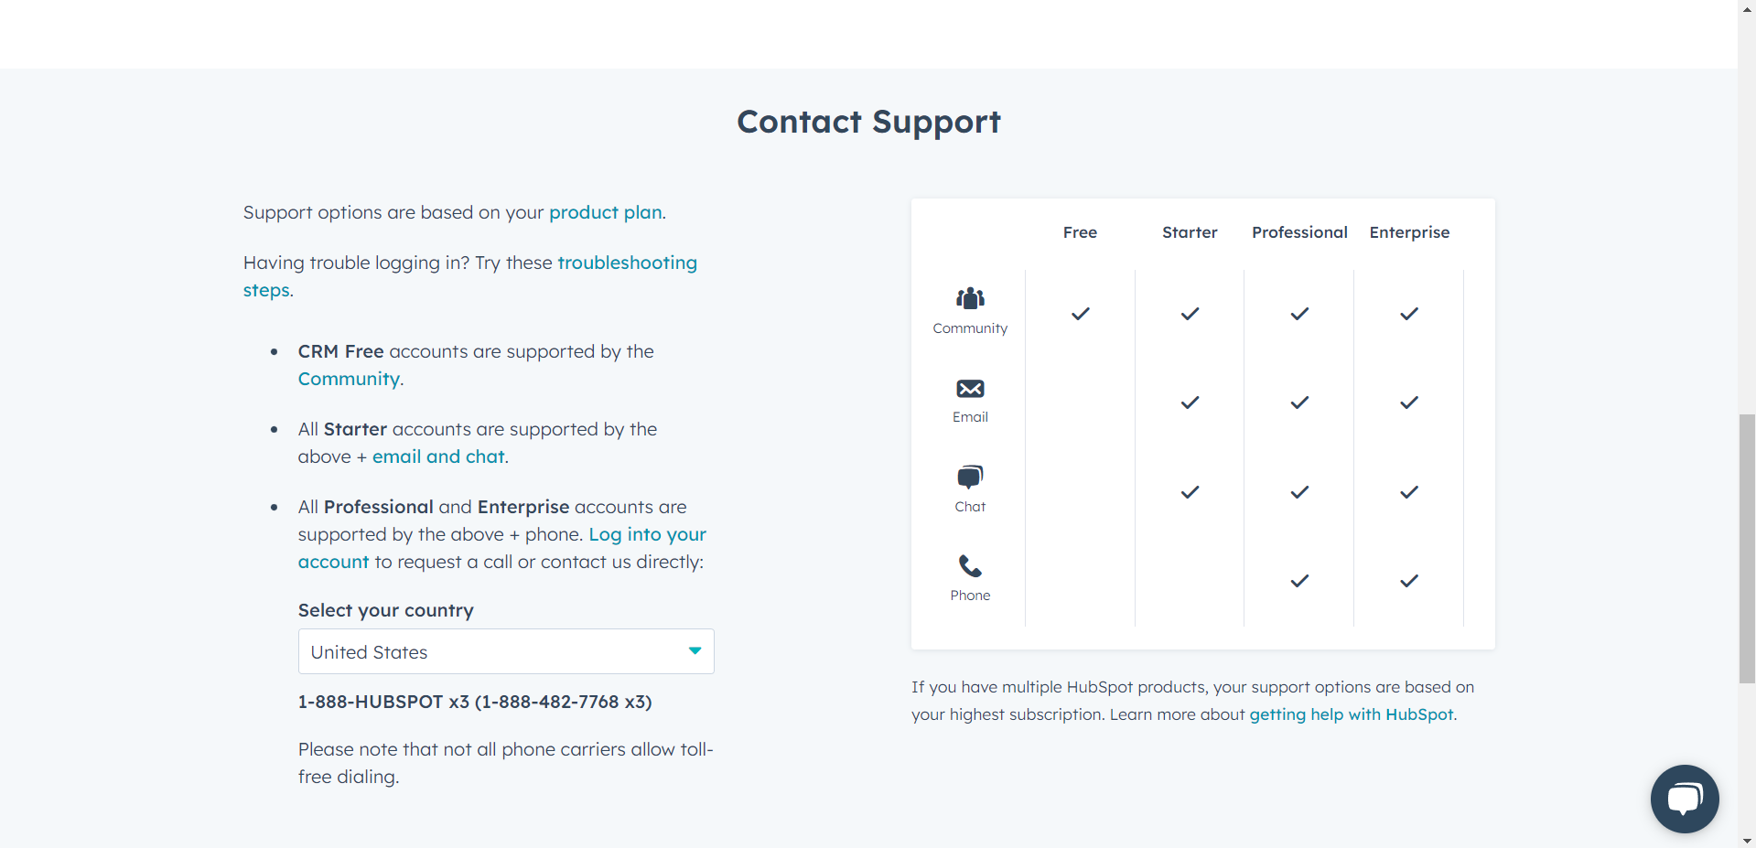
Task: Click the Chat bubbles icon
Action: click(969, 477)
